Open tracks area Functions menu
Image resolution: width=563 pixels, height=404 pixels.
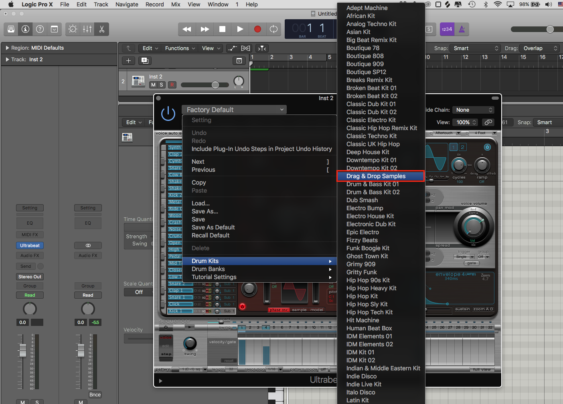pyautogui.click(x=180, y=48)
